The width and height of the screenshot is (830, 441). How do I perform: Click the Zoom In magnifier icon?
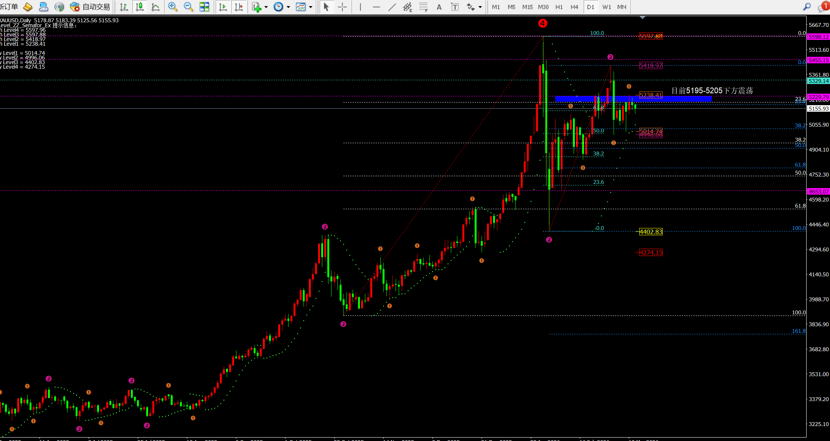pyautogui.click(x=173, y=7)
